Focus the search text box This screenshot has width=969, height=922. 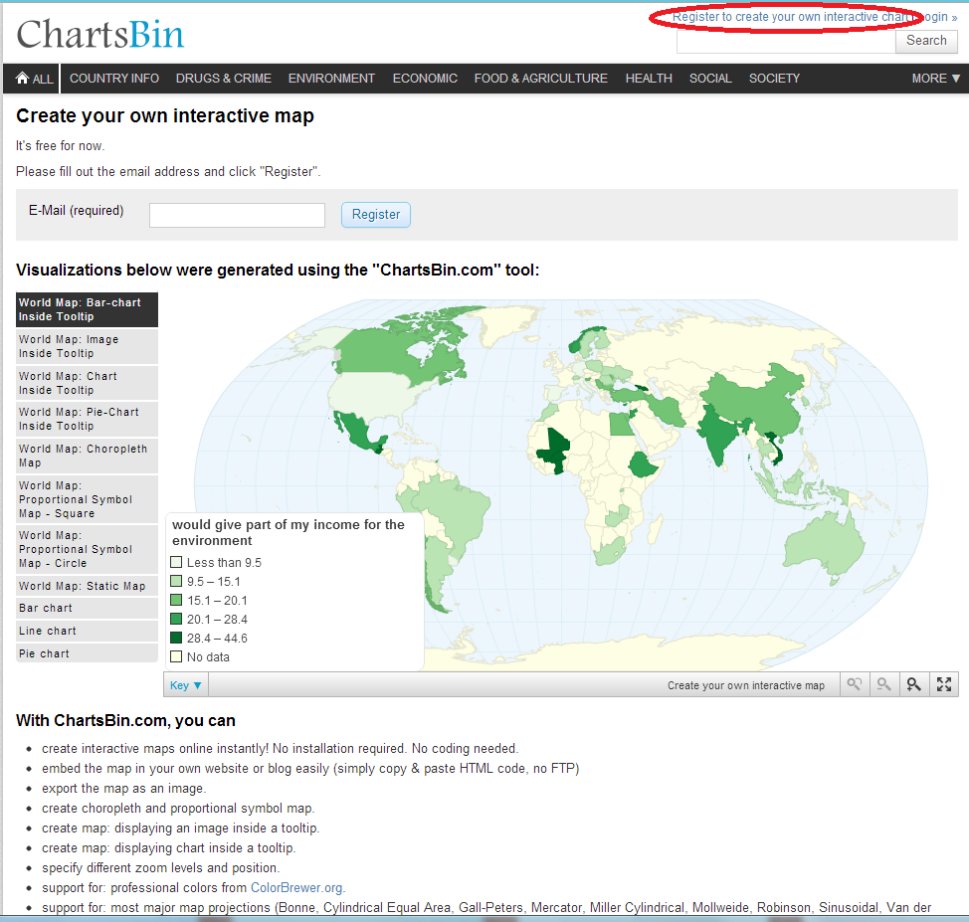[786, 41]
